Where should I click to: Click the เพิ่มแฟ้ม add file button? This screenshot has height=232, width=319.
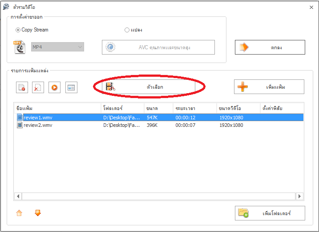[x=269, y=87]
